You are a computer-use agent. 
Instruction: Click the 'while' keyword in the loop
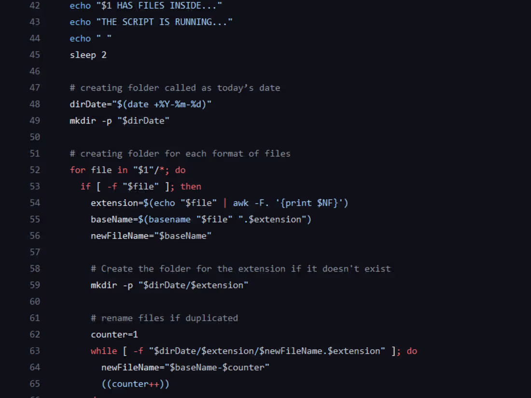click(104, 351)
